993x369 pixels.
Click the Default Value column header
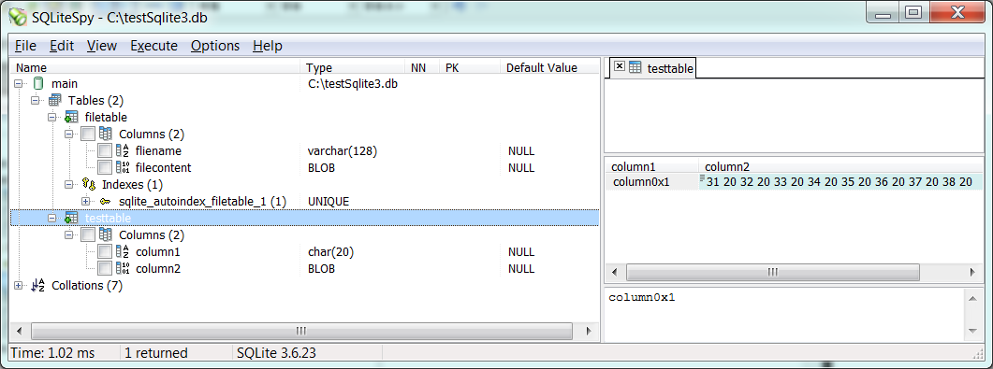(549, 67)
